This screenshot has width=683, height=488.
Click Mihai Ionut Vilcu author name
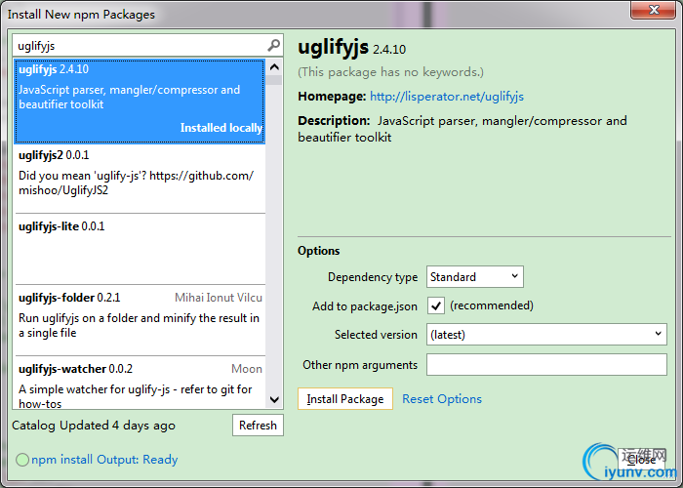click(219, 298)
